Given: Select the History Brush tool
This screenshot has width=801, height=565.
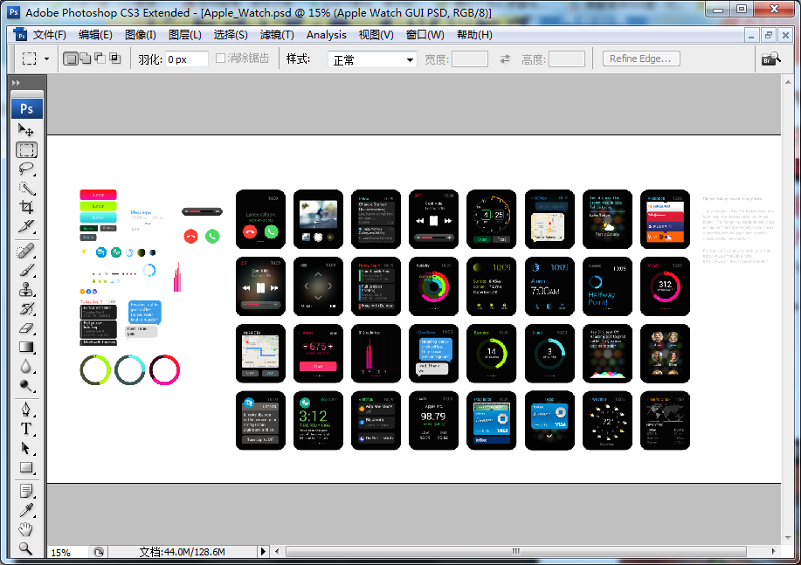Looking at the screenshot, I should click(26, 308).
